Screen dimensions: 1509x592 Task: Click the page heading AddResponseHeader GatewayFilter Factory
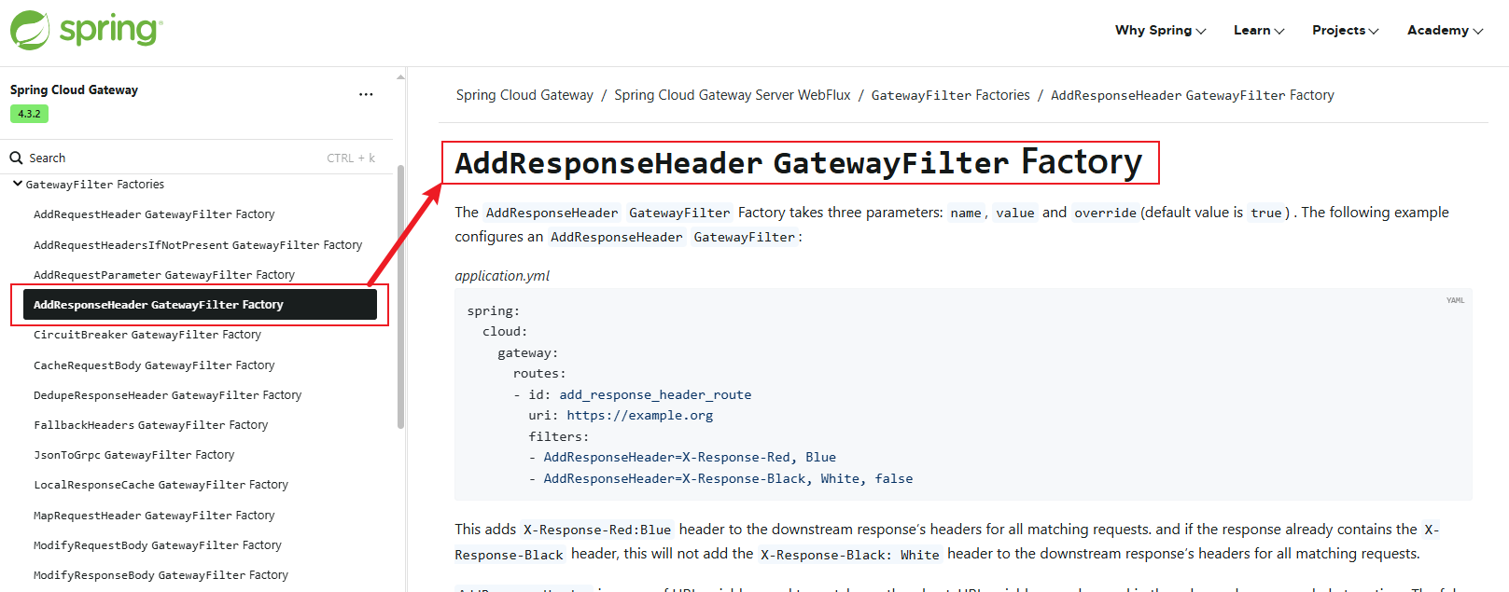(799, 162)
